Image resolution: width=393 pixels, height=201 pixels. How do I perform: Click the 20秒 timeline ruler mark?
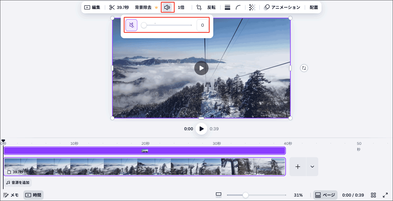tap(145, 144)
